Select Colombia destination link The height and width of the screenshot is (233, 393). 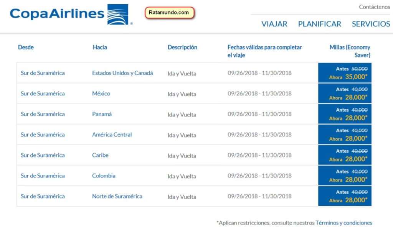click(x=104, y=176)
